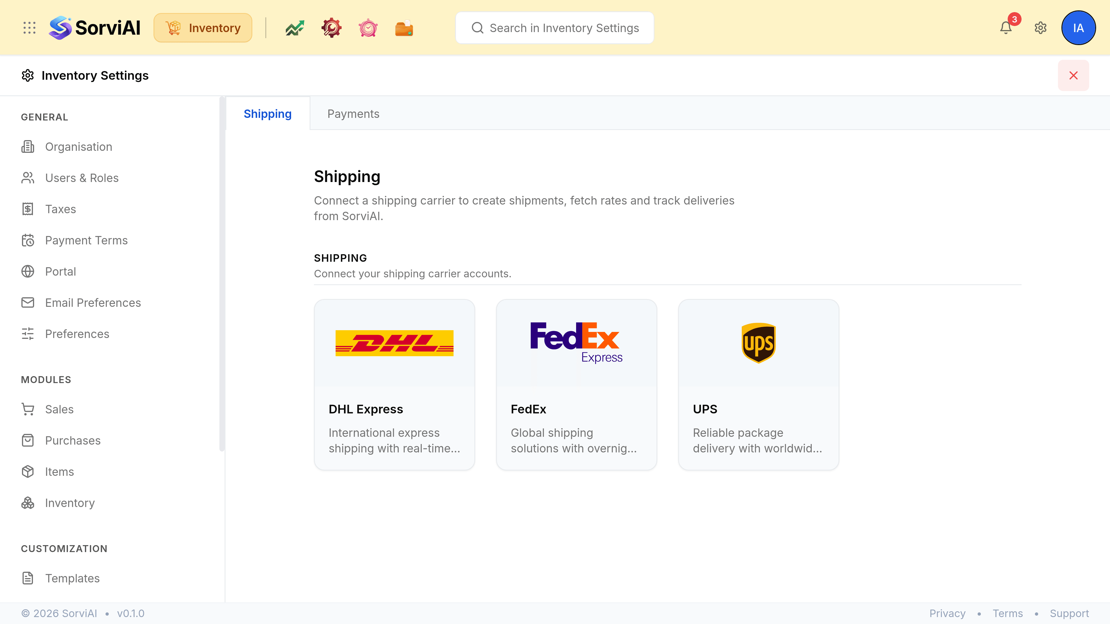
Task: Open the IA user avatar menu
Action: pos(1078,28)
